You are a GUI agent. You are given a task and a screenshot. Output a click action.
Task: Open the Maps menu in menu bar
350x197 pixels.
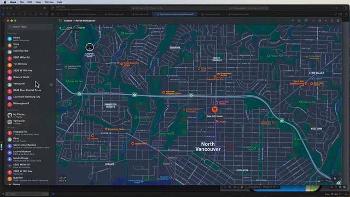13,2
